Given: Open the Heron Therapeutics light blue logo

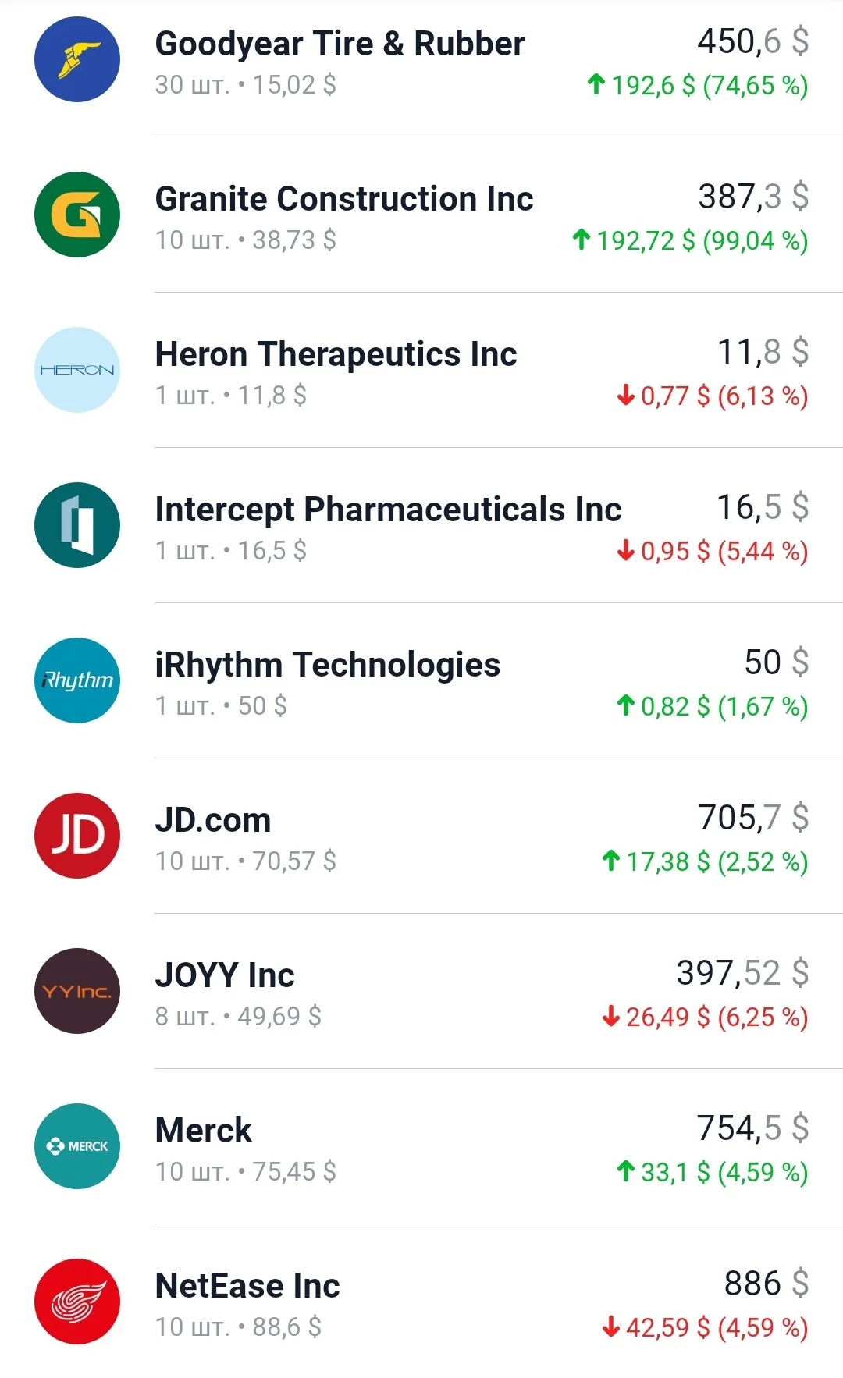Looking at the screenshot, I should (77, 370).
